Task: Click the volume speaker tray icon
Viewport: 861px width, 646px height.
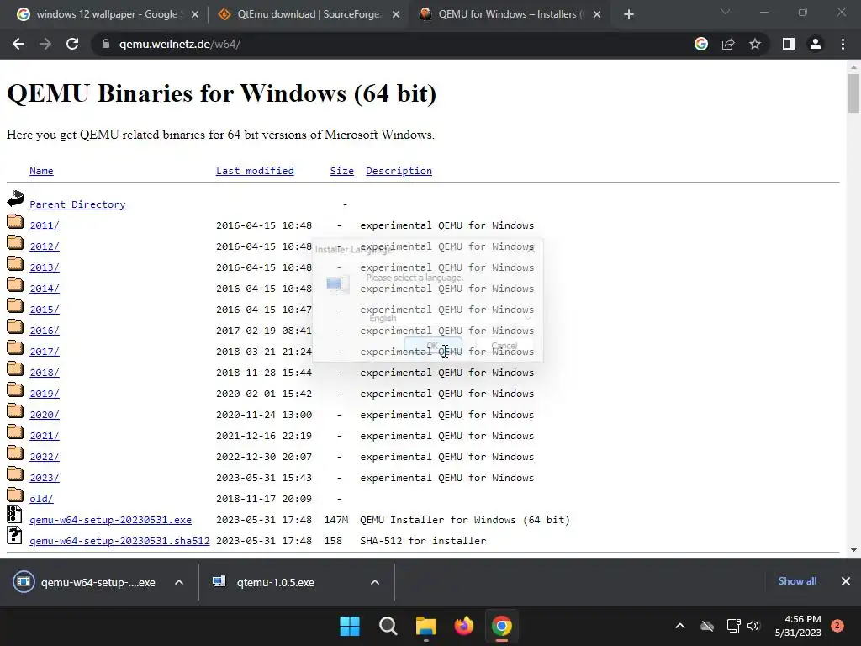Action: 753,626
